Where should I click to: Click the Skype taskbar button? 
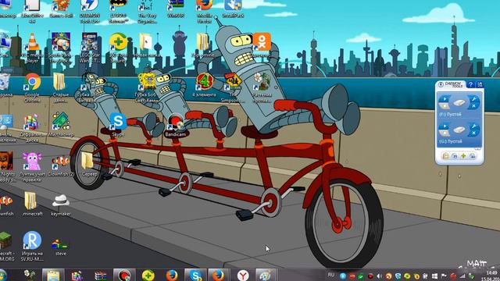195,275
